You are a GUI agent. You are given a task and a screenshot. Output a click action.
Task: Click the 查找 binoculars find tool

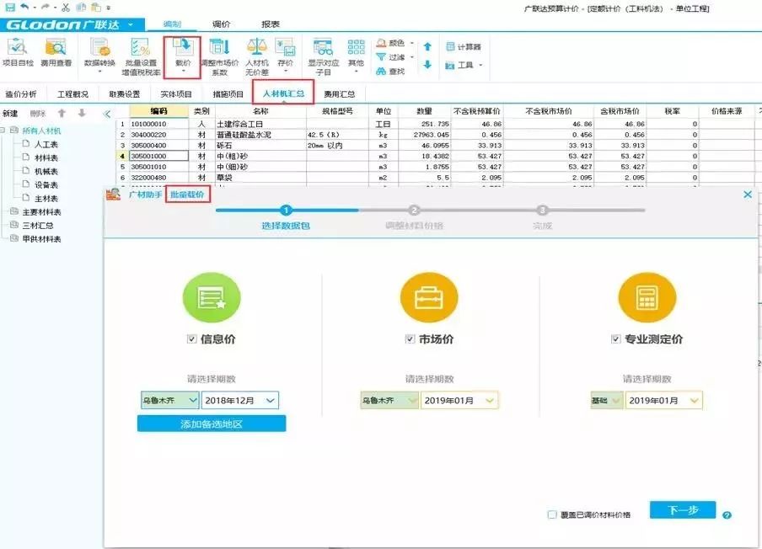click(x=390, y=72)
